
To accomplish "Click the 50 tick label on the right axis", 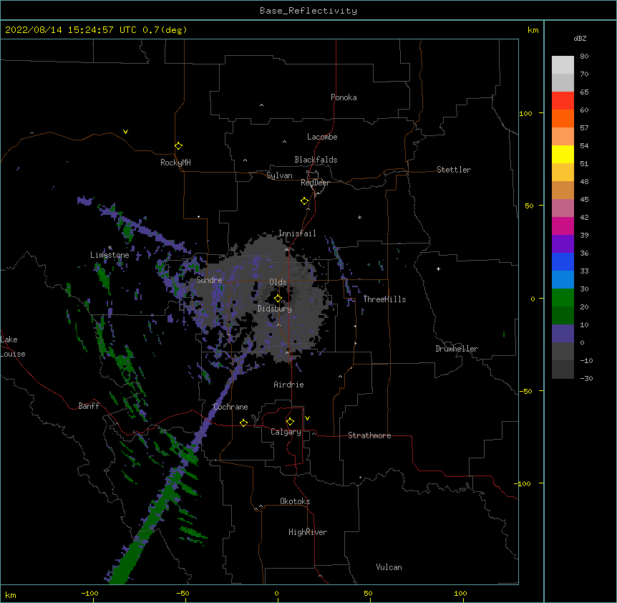I will click(x=529, y=206).
